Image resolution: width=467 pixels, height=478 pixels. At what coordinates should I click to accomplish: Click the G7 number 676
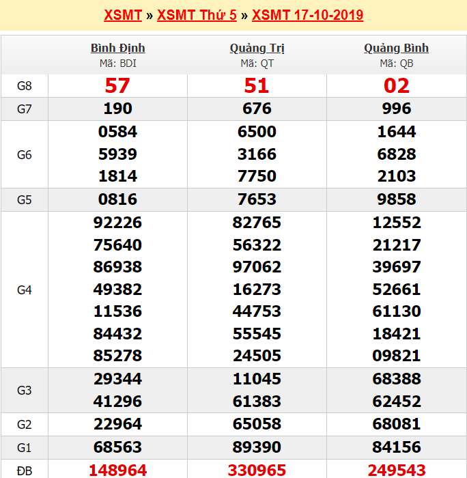[x=257, y=109]
